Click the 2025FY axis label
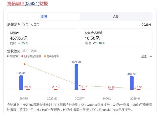 (80, 99)
